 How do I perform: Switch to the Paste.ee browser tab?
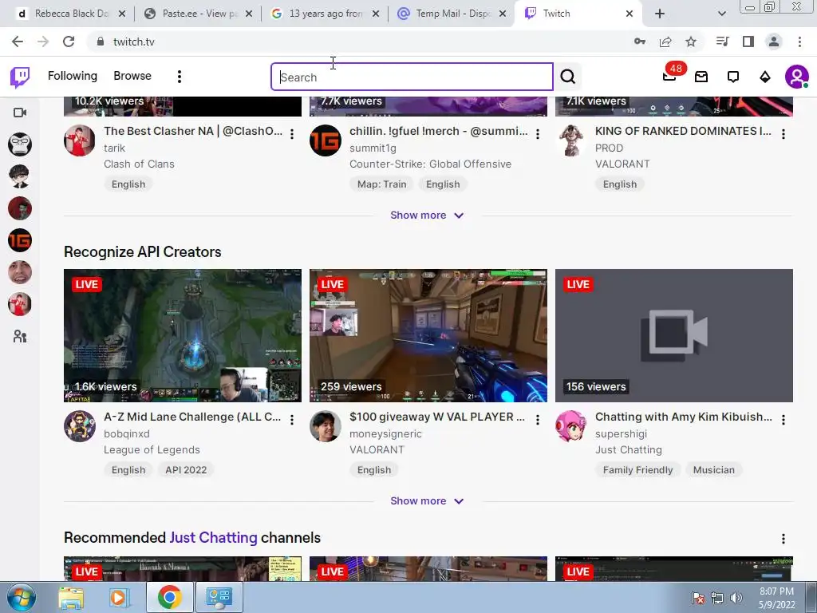[198, 14]
